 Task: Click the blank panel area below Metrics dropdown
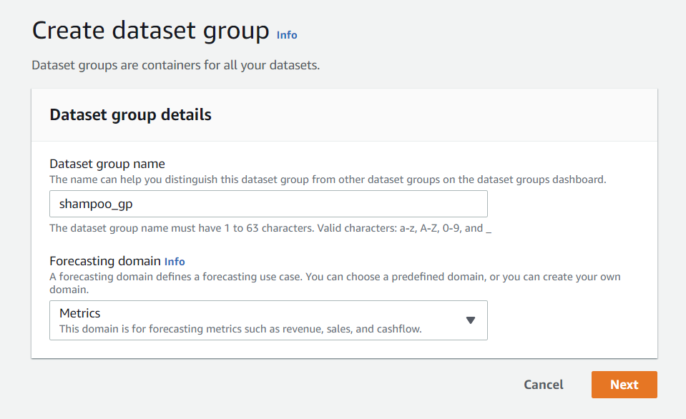(343, 349)
